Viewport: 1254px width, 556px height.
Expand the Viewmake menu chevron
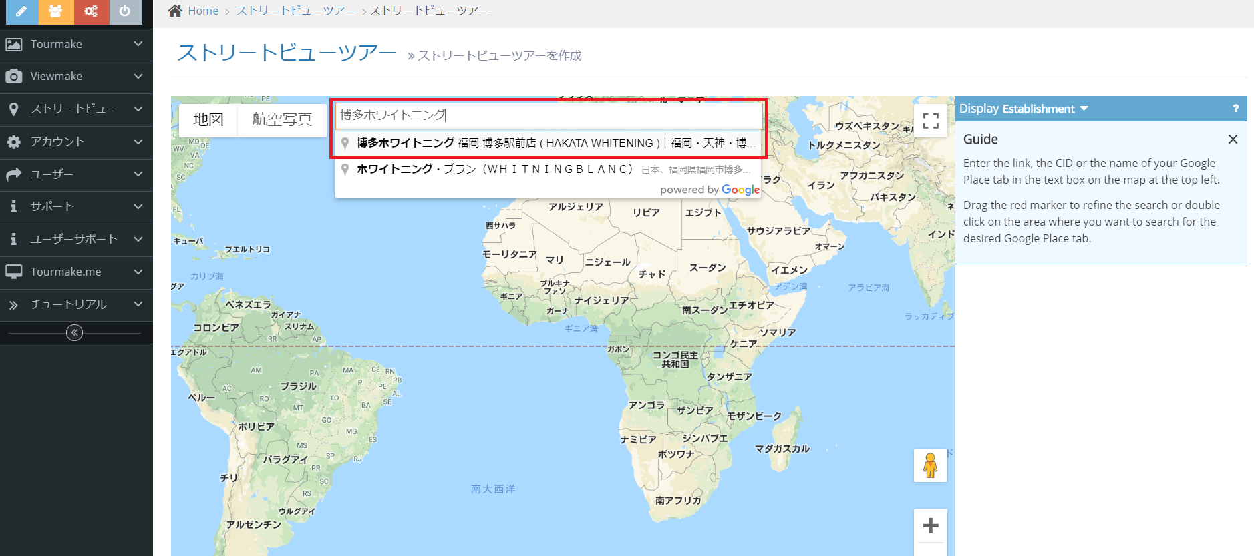(x=138, y=77)
